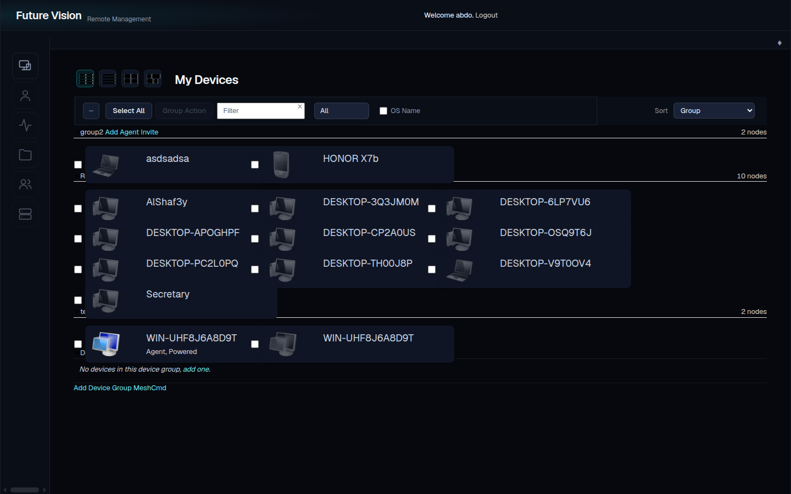791x494 pixels.
Task: Open the HONOR X7b device name
Action: [350, 159]
